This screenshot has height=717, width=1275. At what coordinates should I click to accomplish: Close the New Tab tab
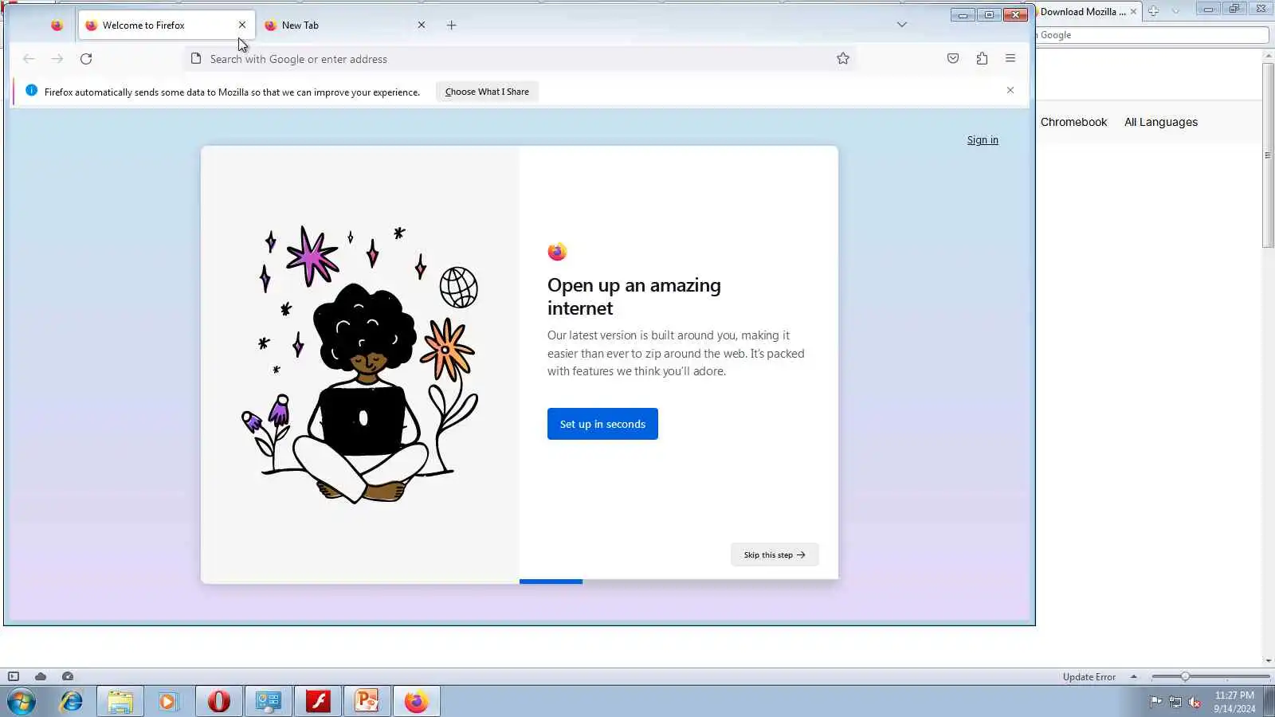[422, 25]
